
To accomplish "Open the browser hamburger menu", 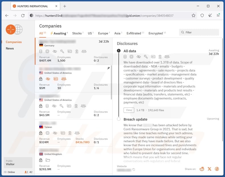I will [218, 15].
